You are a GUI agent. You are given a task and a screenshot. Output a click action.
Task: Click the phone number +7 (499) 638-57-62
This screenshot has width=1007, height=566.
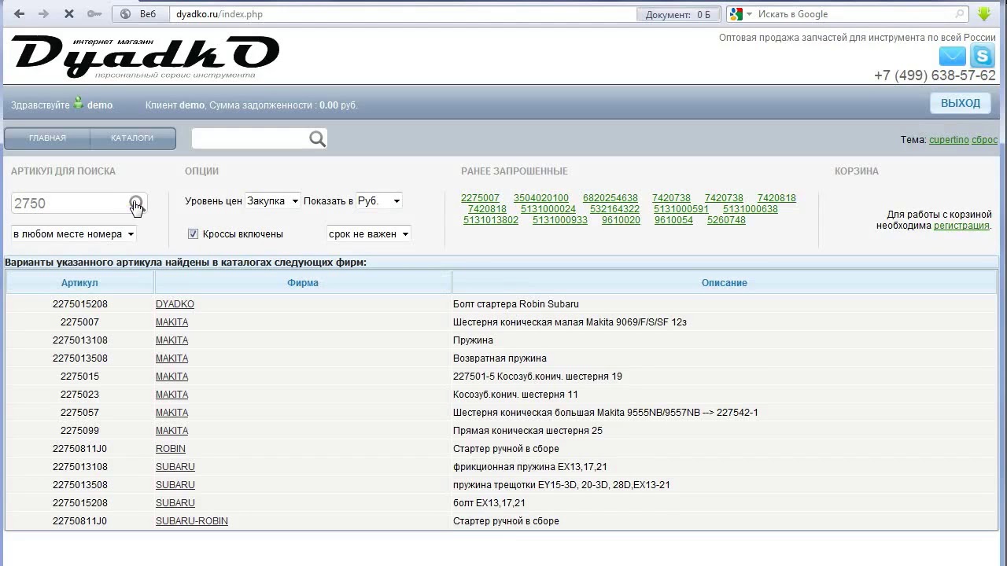(935, 75)
